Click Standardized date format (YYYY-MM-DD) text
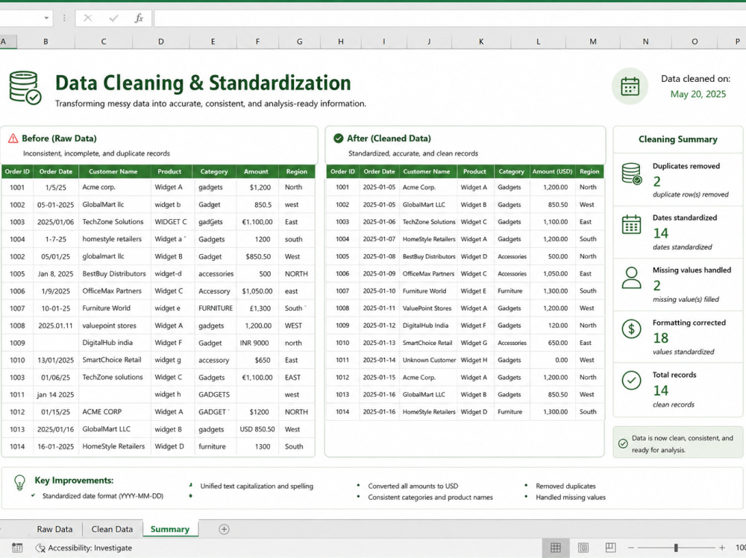Image resolution: width=746 pixels, height=558 pixels. [x=103, y=495]
